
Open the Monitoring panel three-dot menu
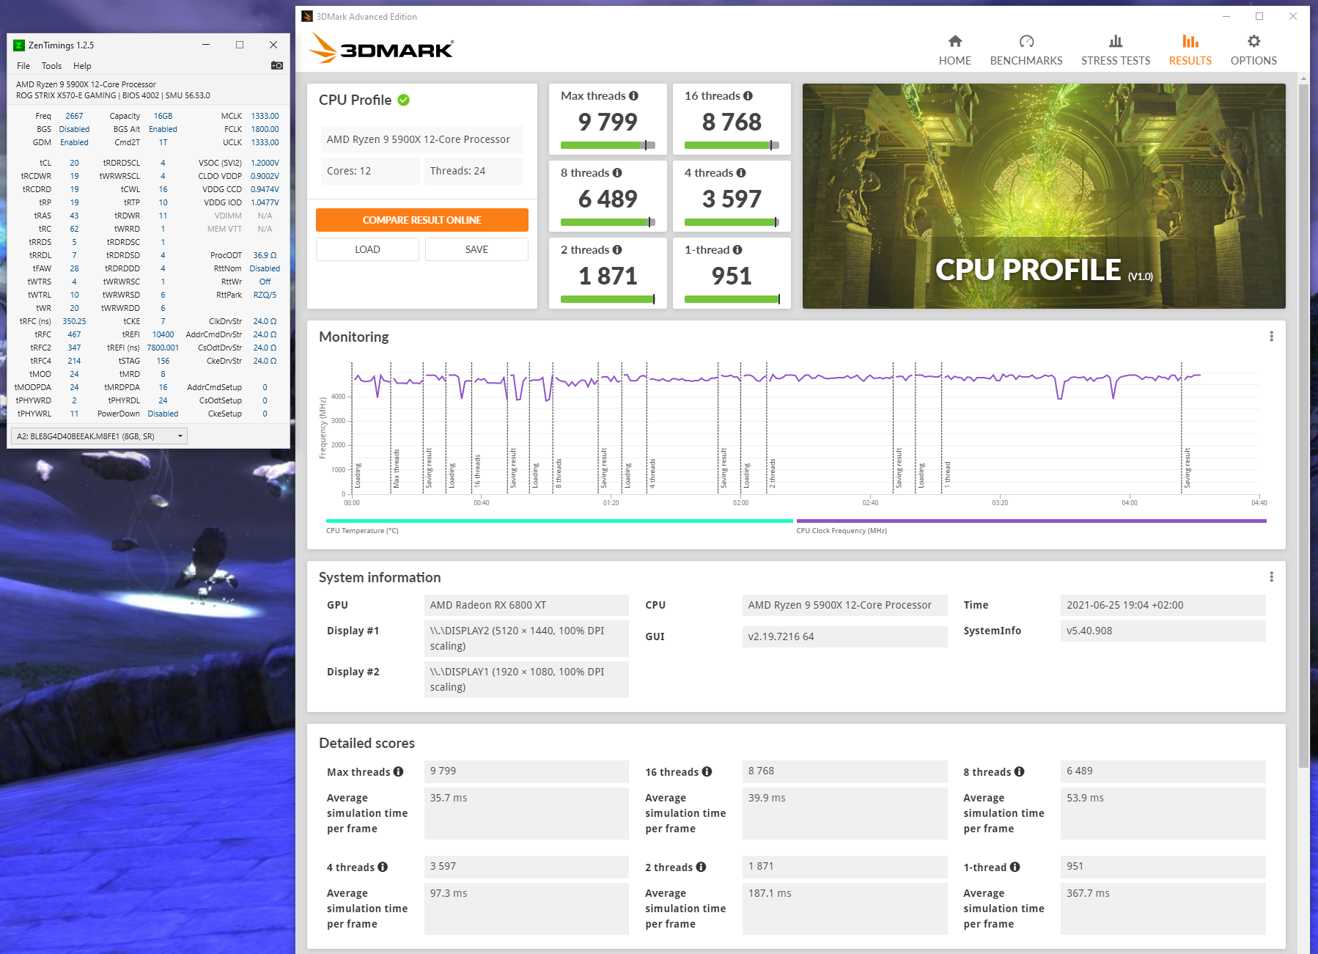(1271, 337)
